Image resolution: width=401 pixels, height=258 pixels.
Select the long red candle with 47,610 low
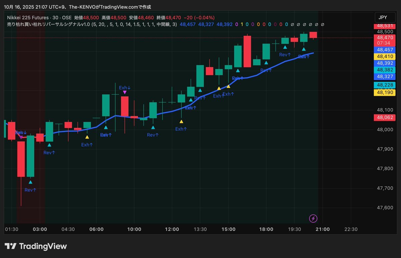(x=21, y=159)
